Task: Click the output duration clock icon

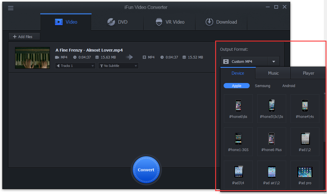Action: coord(162,57)
